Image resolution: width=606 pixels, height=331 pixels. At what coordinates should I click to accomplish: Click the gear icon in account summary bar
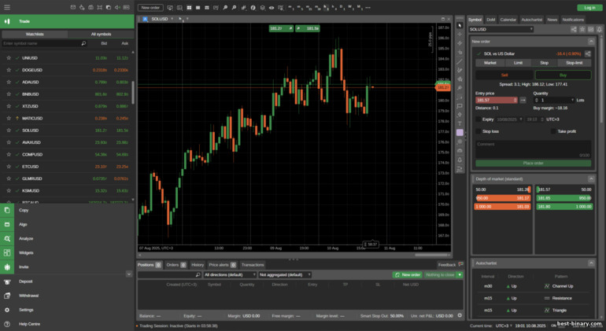pyautogui.click(x=460, y=315)
